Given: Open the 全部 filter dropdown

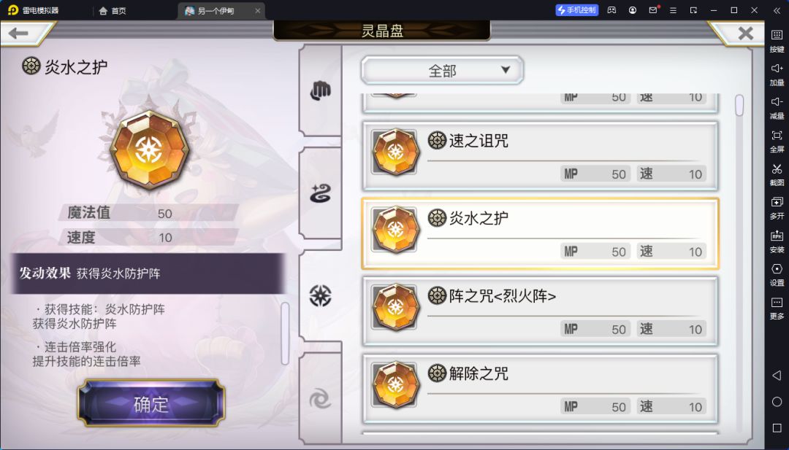Looking at the screenshot, I should [442, 70].
